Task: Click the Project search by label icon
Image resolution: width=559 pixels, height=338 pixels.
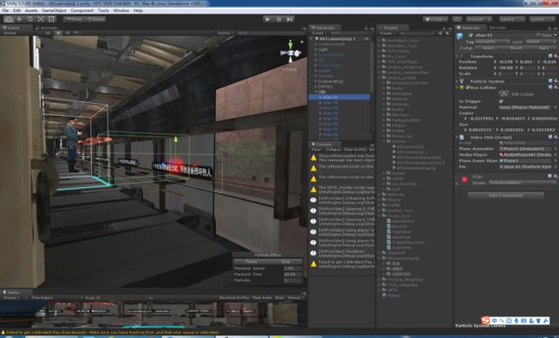Action: click(x=446, y=33)
